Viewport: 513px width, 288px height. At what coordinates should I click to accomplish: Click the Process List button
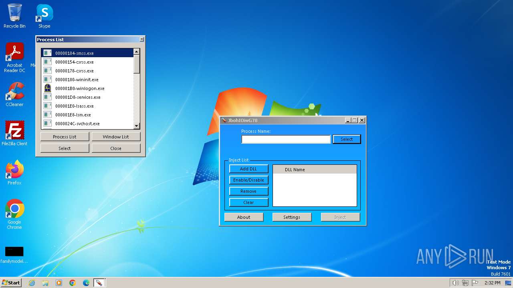[x=65, y=136]
